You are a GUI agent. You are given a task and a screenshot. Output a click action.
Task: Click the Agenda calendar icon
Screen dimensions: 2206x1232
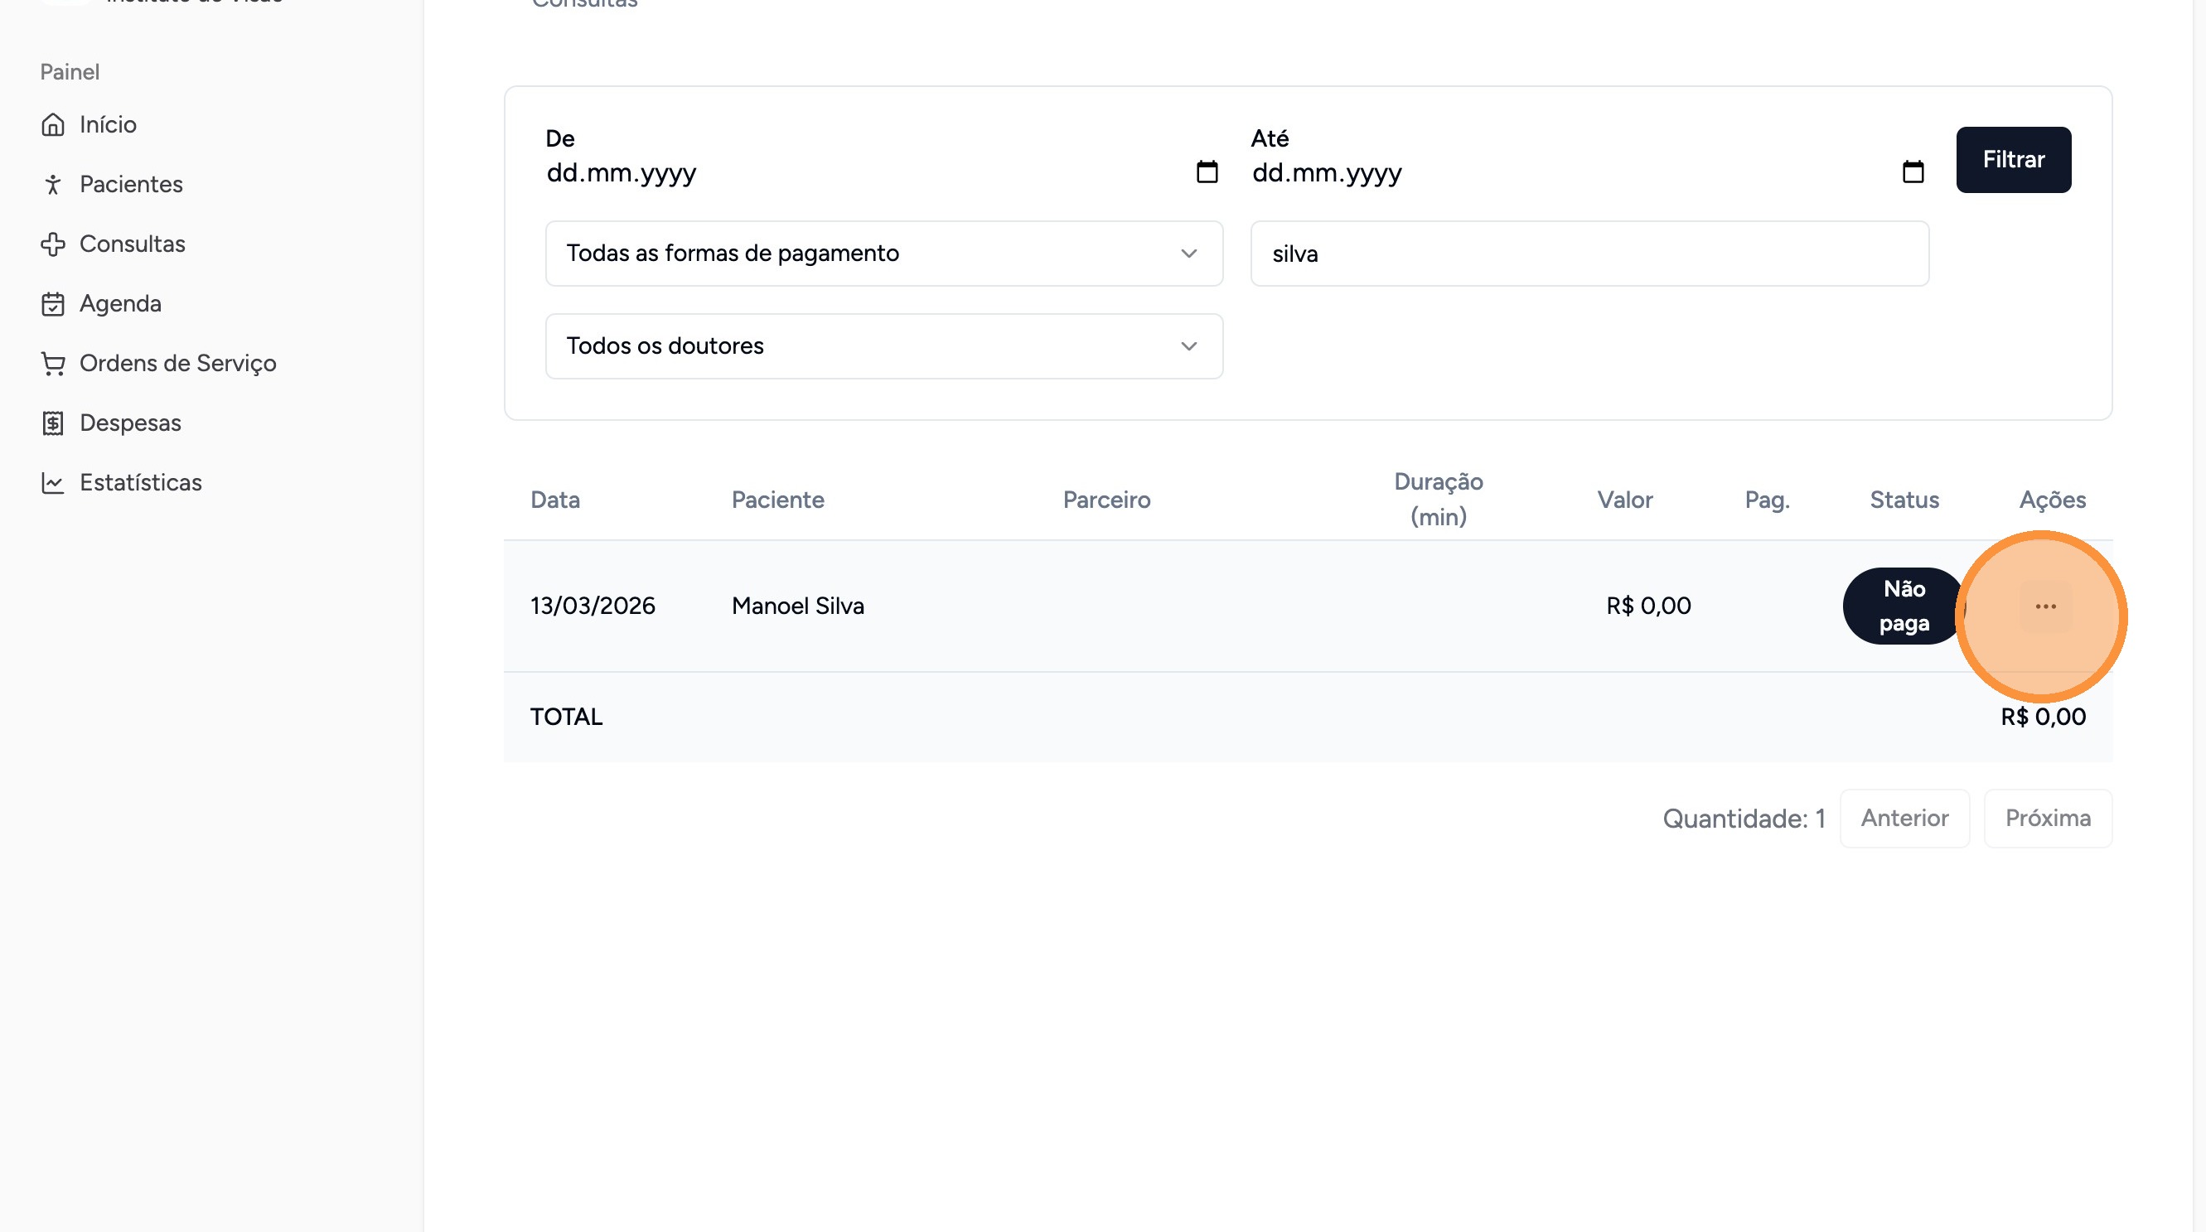[53, 304]
